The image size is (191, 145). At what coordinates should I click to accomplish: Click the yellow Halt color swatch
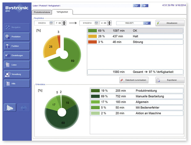[x=92, y=36]
